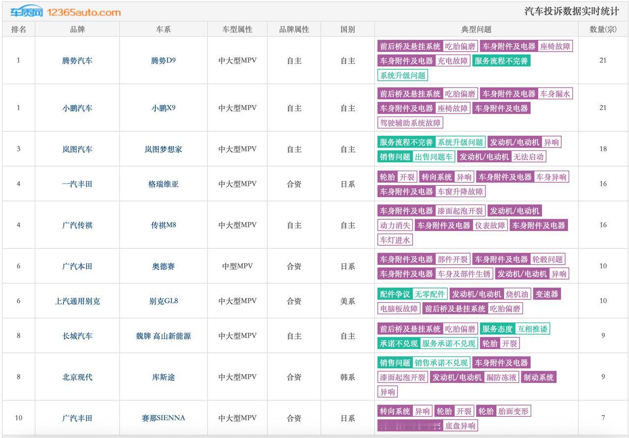Select the 无法启动 problem tag
This screenshot has width=629, height=438.
coord(528,157)
